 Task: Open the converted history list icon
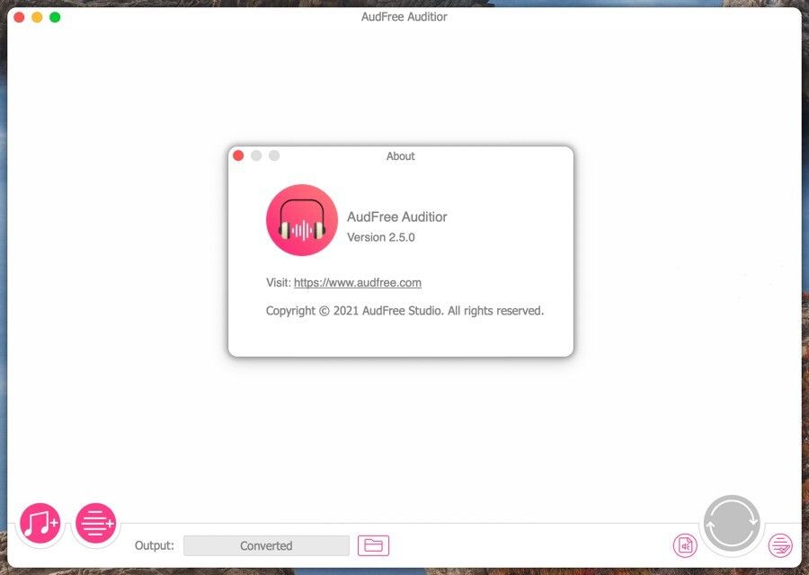780,545
